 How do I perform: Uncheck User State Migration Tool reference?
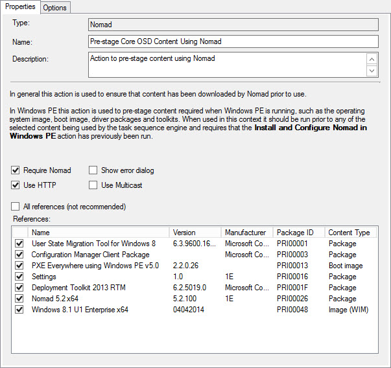pyautogui.click(x=19, y=244)
